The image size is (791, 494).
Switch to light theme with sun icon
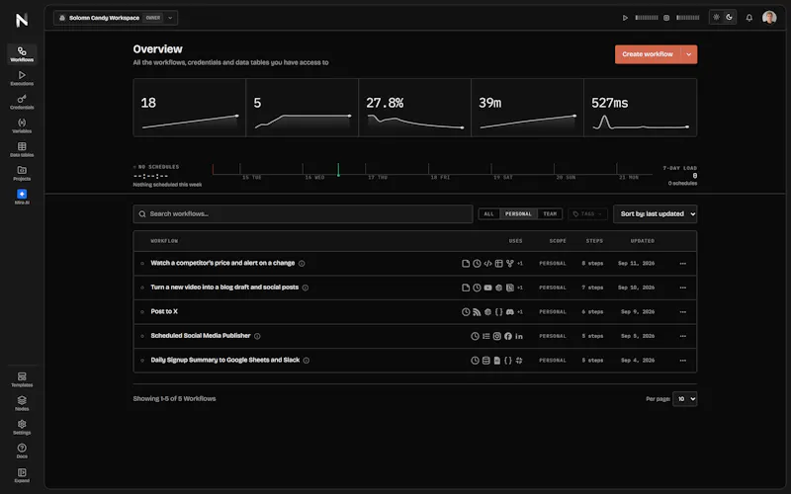click(x=716, y=17)
